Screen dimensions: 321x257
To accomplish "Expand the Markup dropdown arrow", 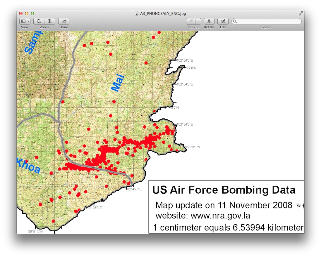I will tap(198, 21).
